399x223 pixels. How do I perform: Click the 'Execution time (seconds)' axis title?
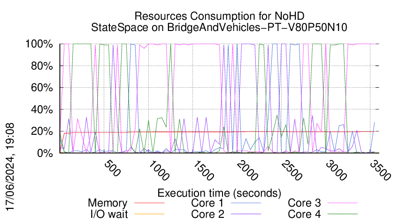219,193
